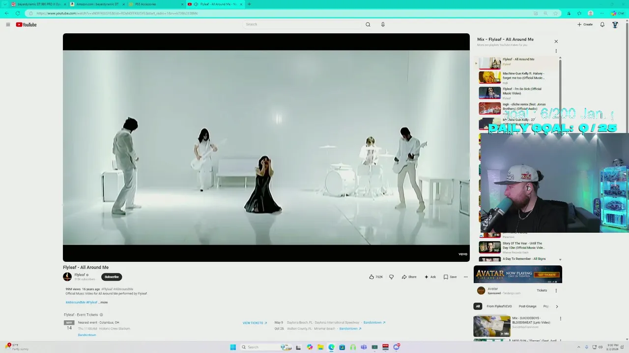629x353 pixels.
Task: Open the account avatar menu
Action: tap(615, 25)
